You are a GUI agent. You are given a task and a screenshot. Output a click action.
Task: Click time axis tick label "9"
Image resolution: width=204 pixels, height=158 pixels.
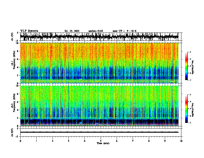[165, 141]
